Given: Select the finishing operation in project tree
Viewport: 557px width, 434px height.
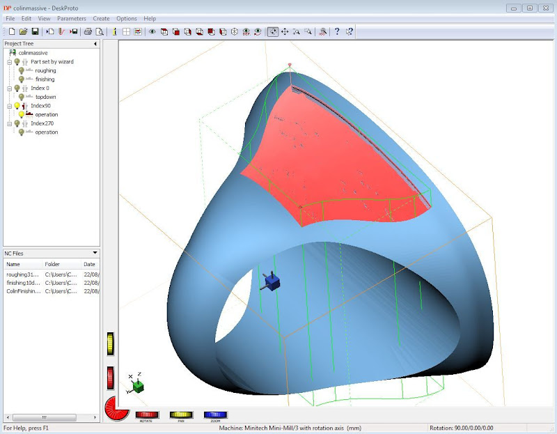Looking at the screenshot, I should click(x=45, y=79).
